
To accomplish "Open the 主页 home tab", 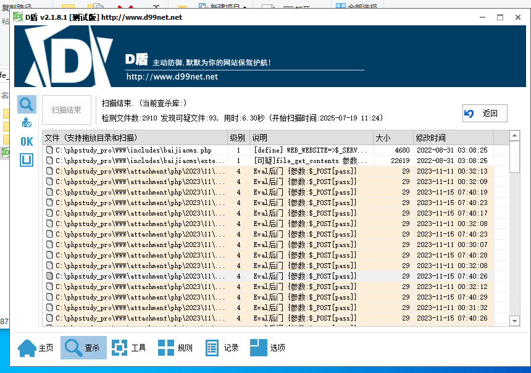I will [36, 348].
